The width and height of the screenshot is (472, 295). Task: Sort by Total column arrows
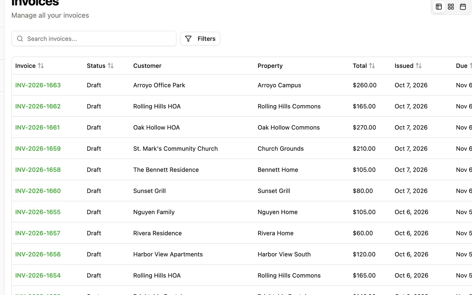(372, 66)
